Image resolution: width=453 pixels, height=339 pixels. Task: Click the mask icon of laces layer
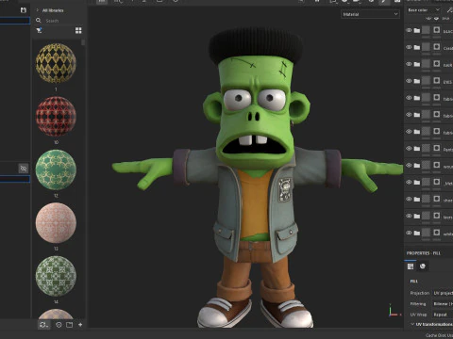coord(436,216)
